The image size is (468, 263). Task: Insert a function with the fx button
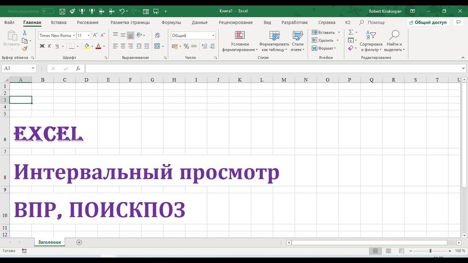coord(78,68)
